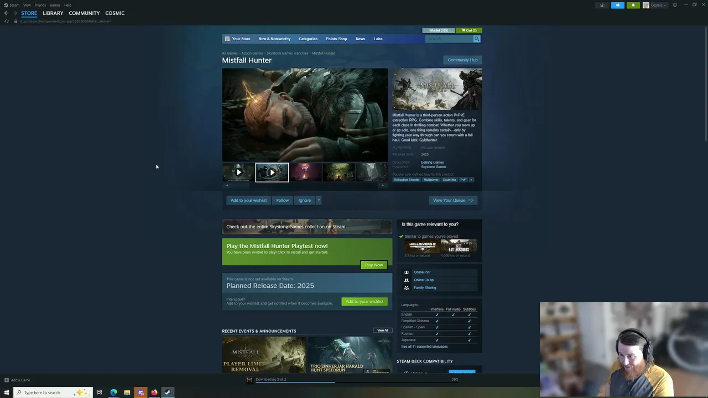Launch Microsoft Edge from taskbar
Viewport: 708px width, 398px height.
(113, 392)
